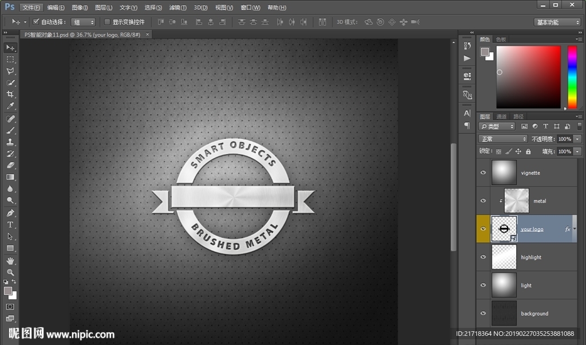Click the lock all layer icon
This screenshot has height=345, width=586.
coord(528,151)
